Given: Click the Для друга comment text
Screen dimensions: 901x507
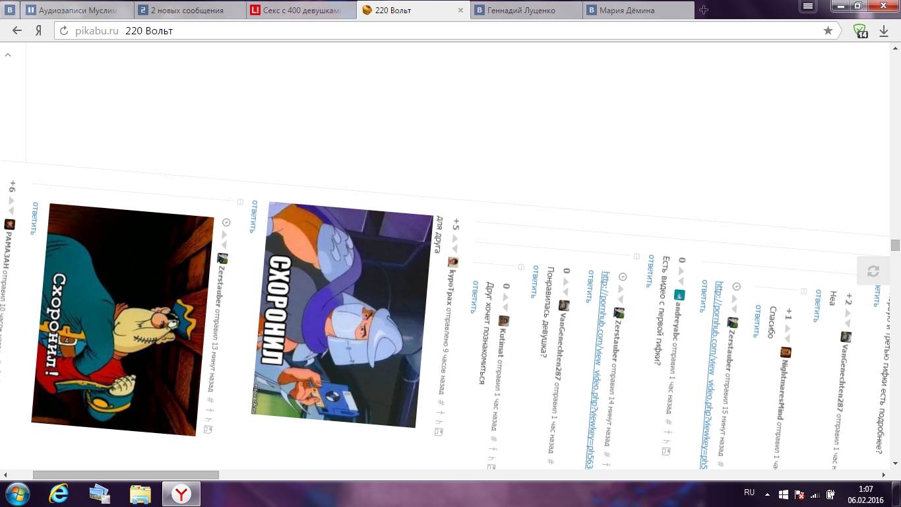Looking at the screenshot, I should [x=438, y=234].
